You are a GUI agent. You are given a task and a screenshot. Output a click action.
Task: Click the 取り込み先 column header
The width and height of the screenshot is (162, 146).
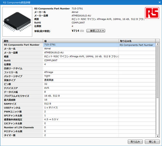tap(137, 41)
